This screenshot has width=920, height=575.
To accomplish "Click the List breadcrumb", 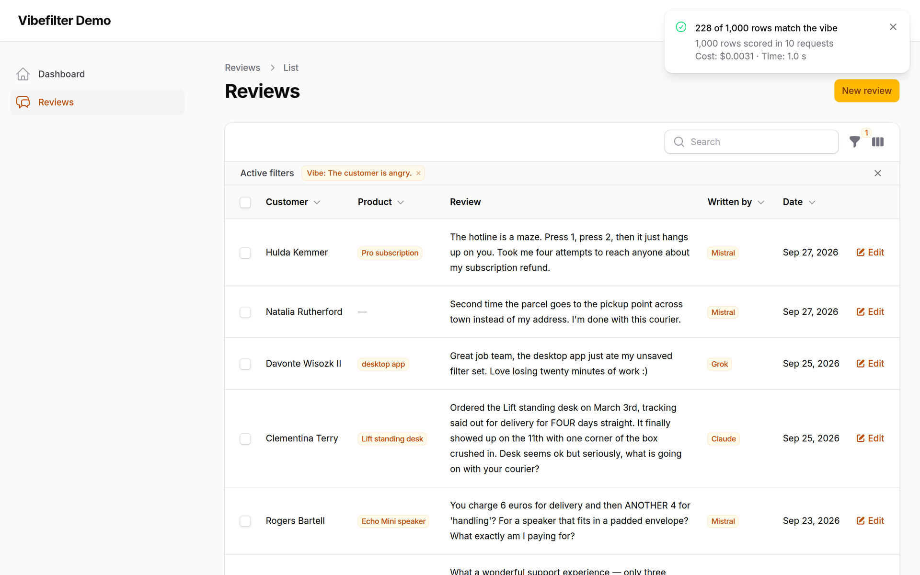I will [291, 68].
